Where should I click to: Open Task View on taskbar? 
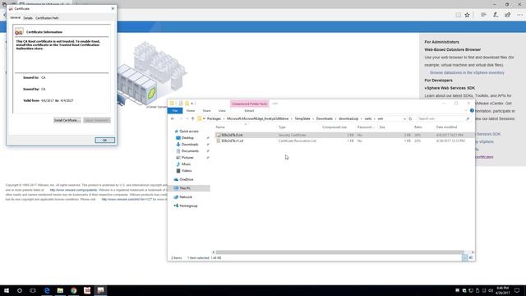point(33,290)
